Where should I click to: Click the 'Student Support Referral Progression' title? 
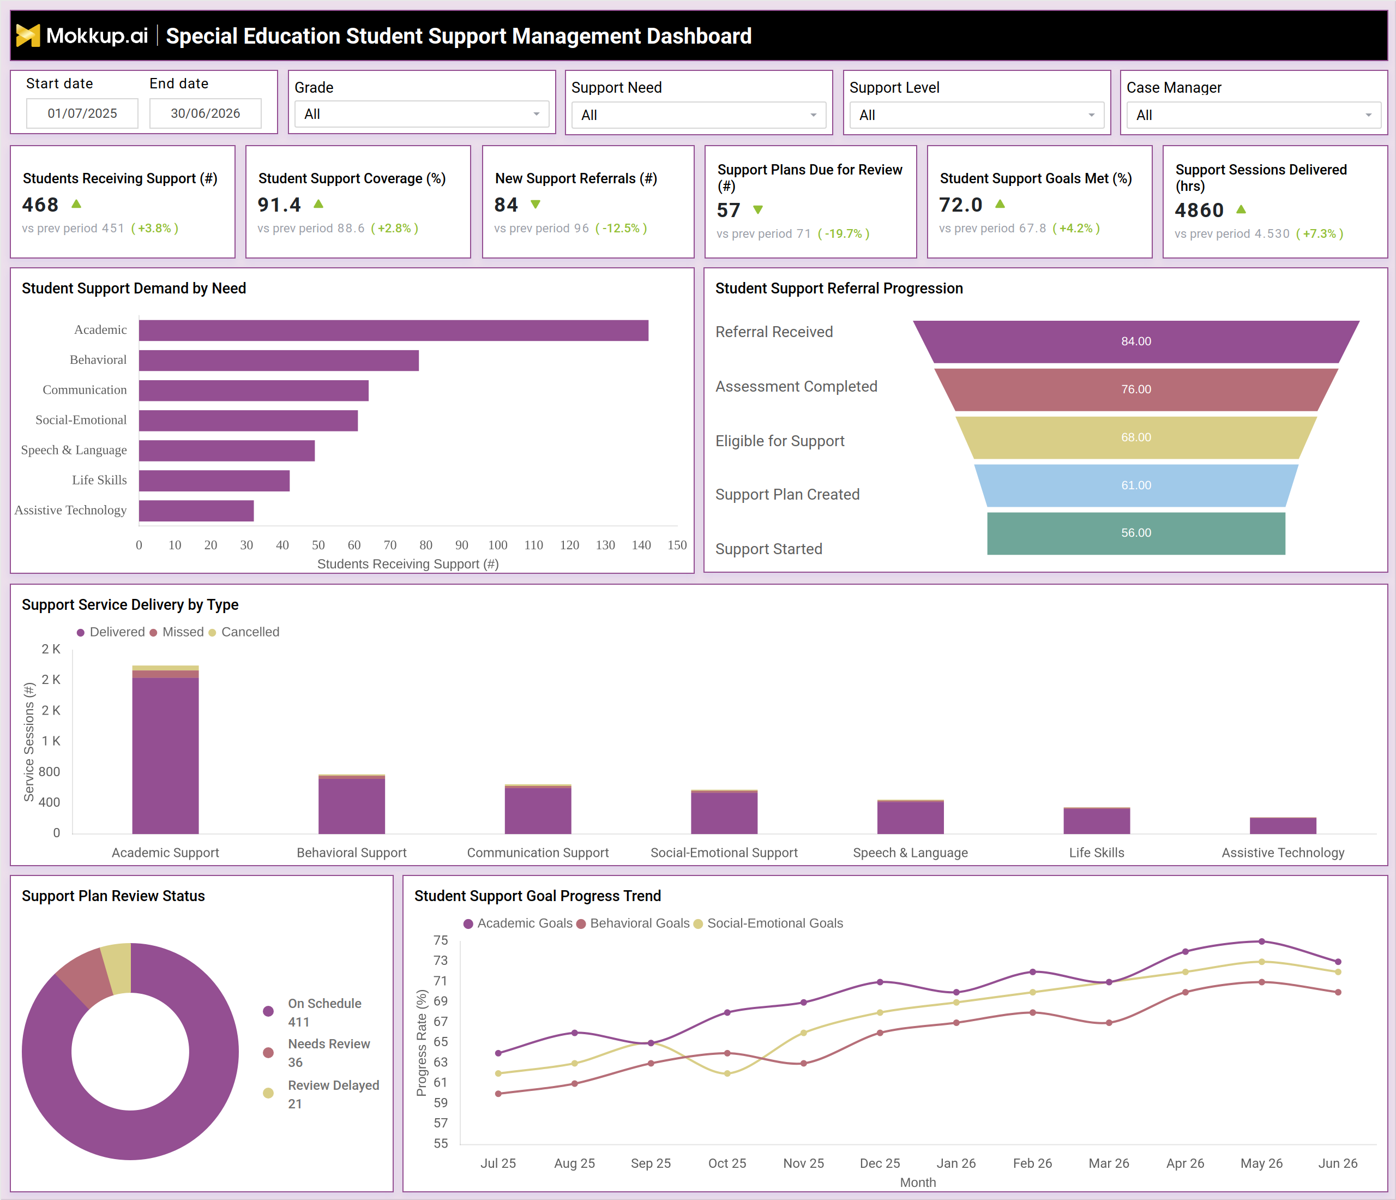pyautogui.click(x=839, y=289)
